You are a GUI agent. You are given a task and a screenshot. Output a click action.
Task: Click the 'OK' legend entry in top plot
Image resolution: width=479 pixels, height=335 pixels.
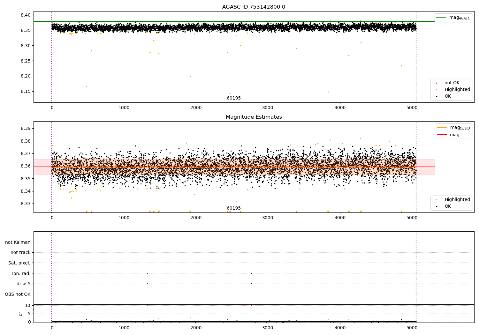[448, 96]
